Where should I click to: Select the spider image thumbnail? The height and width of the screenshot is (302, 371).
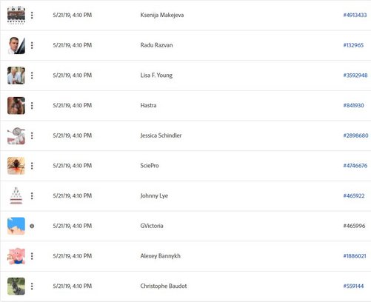coord(16,166)
